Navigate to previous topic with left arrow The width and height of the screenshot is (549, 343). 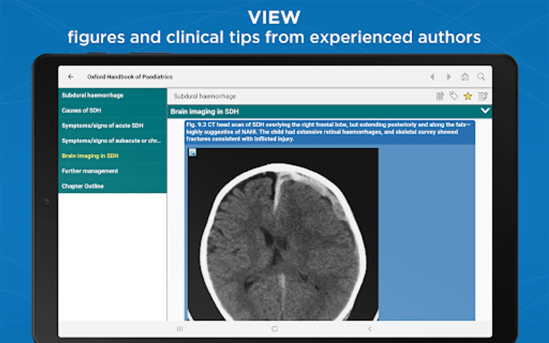coord(432,77)
